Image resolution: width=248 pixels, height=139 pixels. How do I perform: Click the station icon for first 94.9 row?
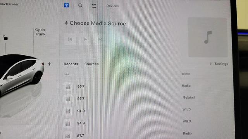(68, 111)
